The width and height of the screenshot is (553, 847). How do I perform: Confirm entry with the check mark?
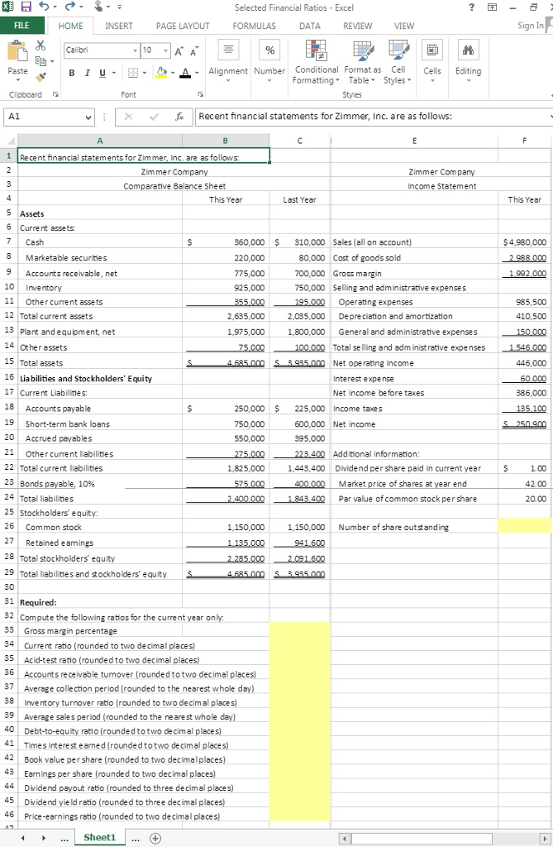[x=154, y=116]
